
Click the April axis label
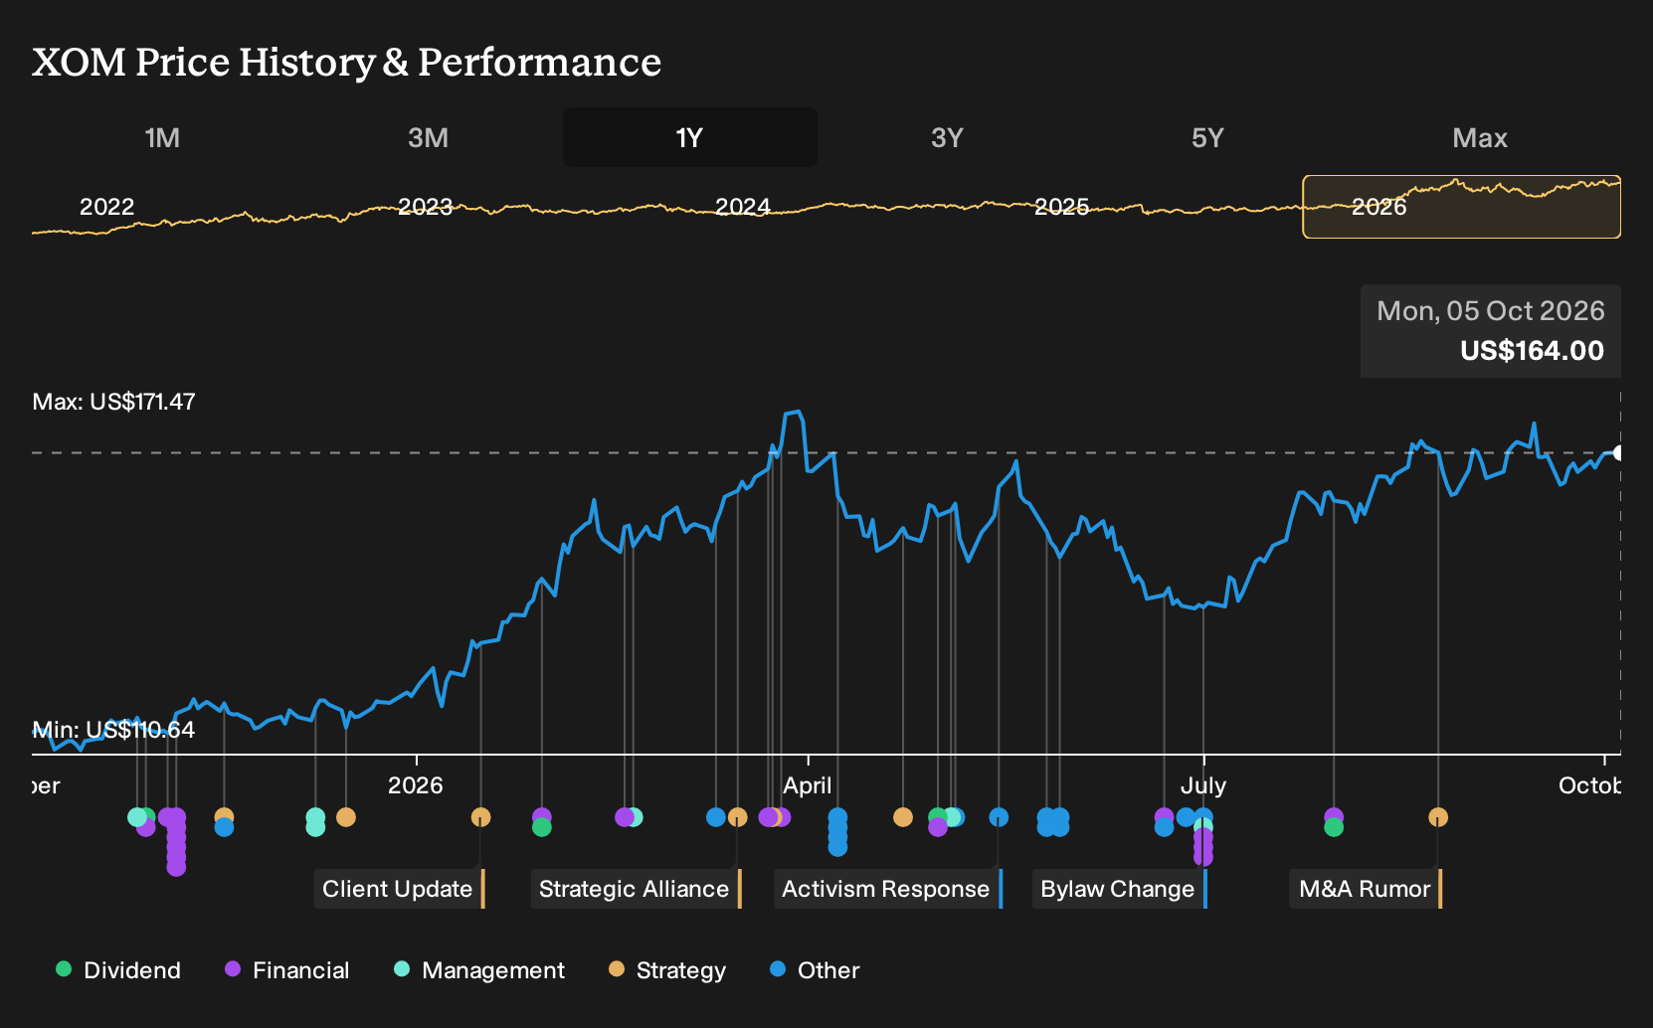click(808, 785)
